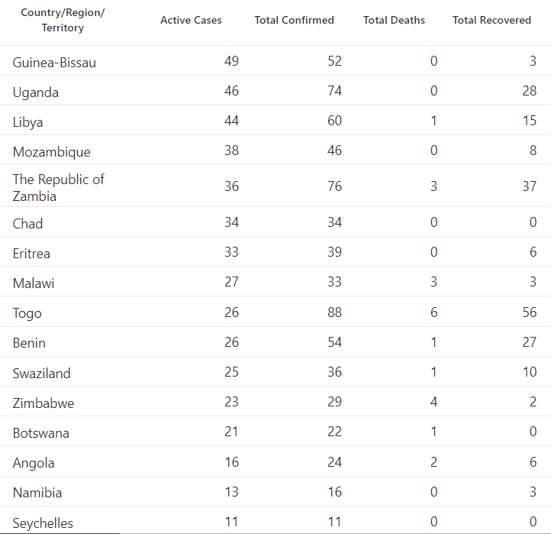This screenshot has width=551, height=534.
Task: Sort by Active Cases column header
Action: (191, 20)
